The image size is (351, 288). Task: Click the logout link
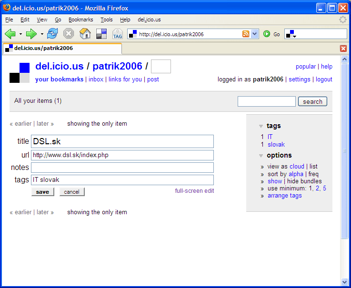(x=324, y=79)
